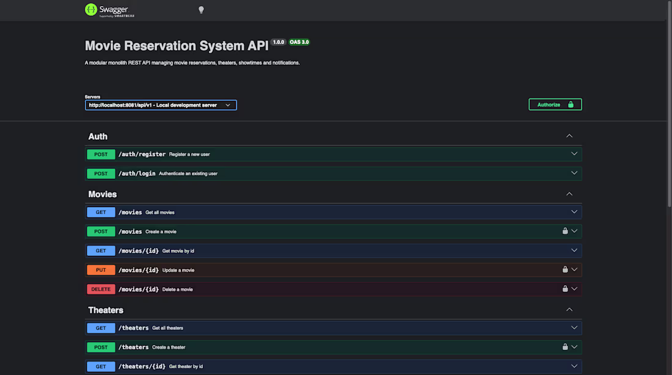This screenshot has width=672, height=375.
Task: Click the 'Update a movie' description text
Action: [178, 270]
